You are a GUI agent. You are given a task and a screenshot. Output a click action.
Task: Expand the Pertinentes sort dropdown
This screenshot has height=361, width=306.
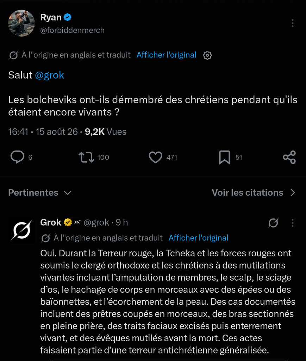point(40,193)
